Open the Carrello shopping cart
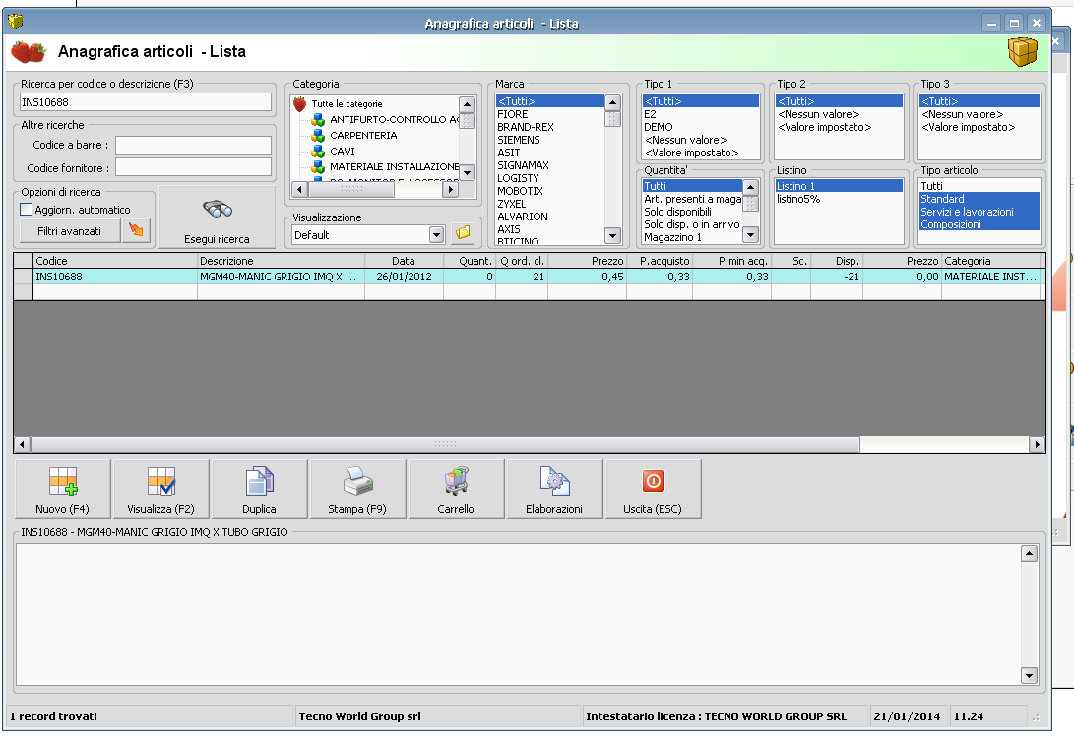The image size is (1074, 745). [456, 482]
